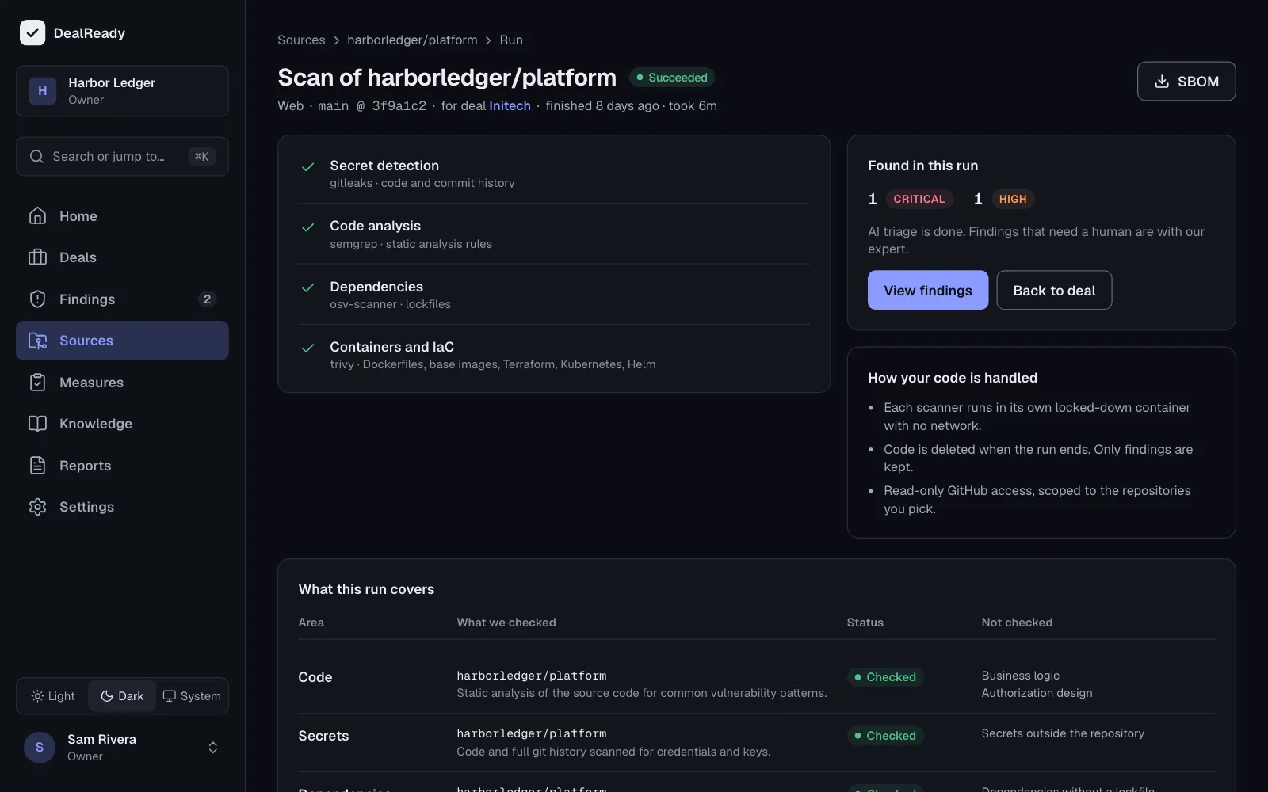The width and height of the screenshot is (1268, 792).
Task: Expand the Sam Rivera account menu chevron
Action: 212,748
